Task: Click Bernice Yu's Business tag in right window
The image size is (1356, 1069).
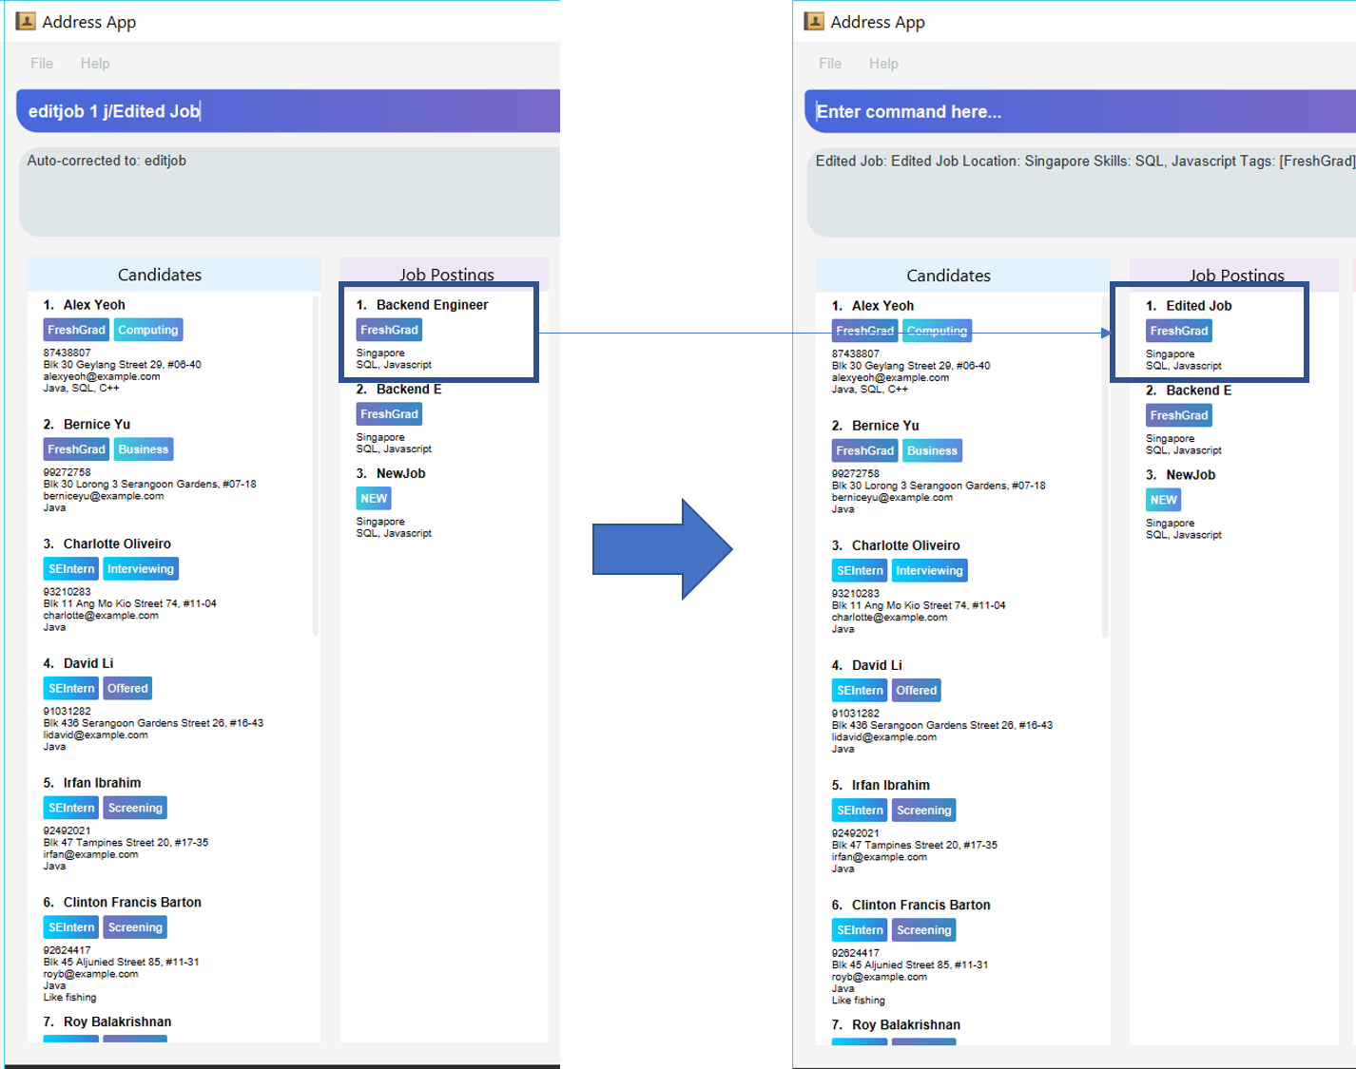Action: (x=932, y=450)
